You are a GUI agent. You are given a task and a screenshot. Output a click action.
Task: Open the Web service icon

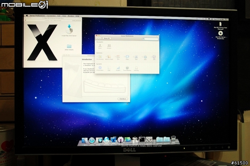click(x=145, y=57)
